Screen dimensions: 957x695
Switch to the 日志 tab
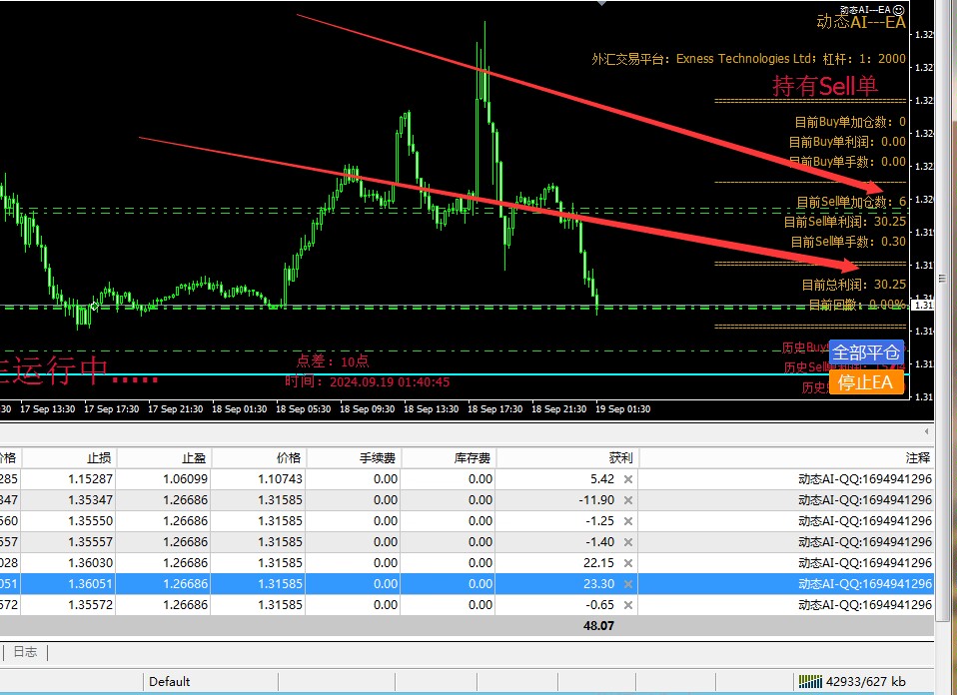[25, 652]
